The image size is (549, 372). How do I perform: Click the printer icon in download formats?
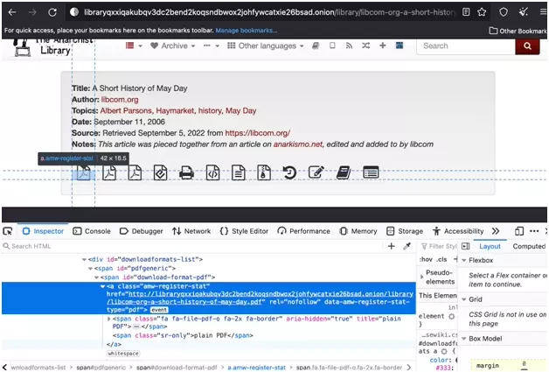pyautogui.click(x=186, y=172)
